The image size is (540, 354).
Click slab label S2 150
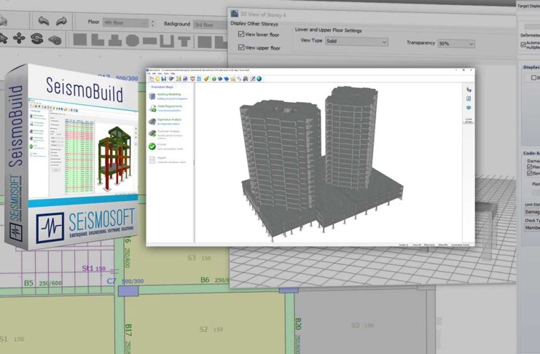(211, 329)
